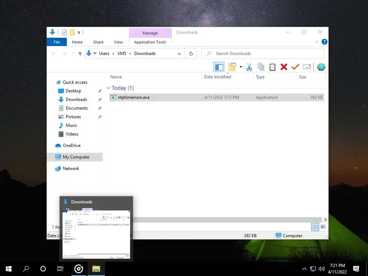Open the Customize Quick Access Toolbar dropdown
This screenshot has width=368, height=276.
click(79, 33)
